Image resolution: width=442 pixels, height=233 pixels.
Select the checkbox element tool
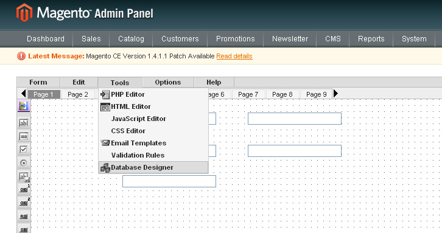[24, 149]
